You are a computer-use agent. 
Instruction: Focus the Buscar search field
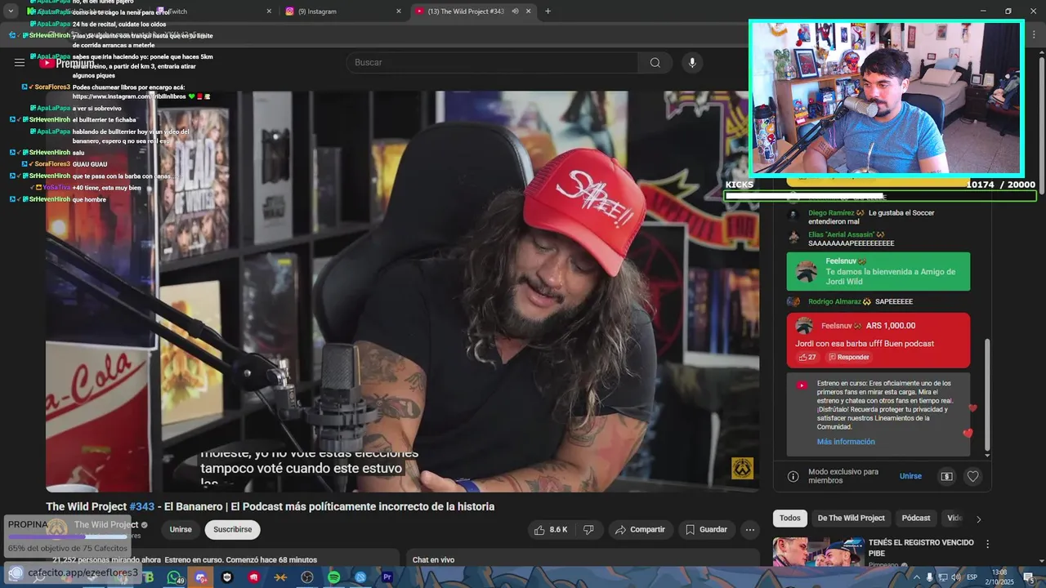click(x=491, y=63)
